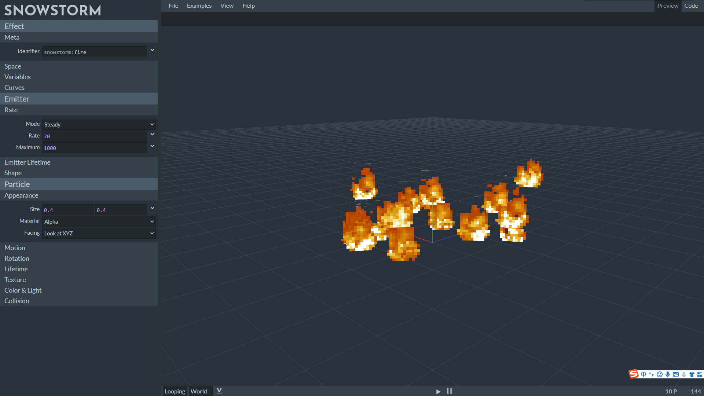
Task: Expand the Lifetime section
Action: 79,269
